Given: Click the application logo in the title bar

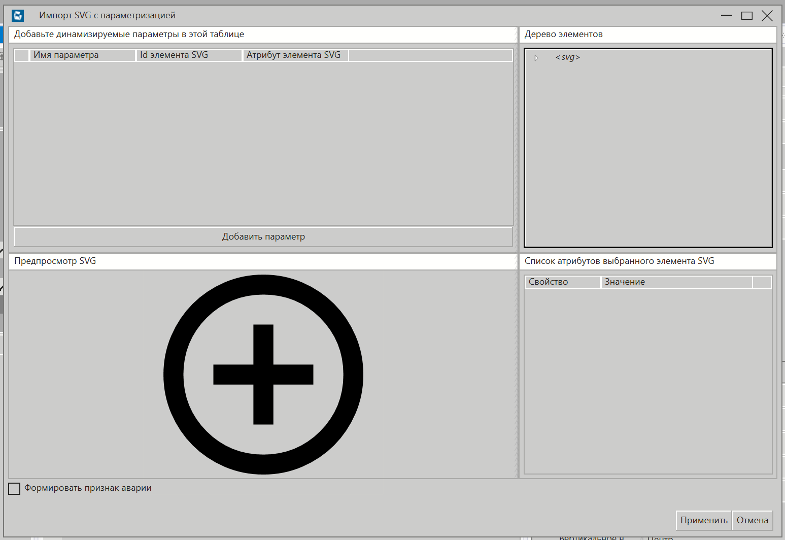Looking at the screenshot, I should click(x=18, y=15).
